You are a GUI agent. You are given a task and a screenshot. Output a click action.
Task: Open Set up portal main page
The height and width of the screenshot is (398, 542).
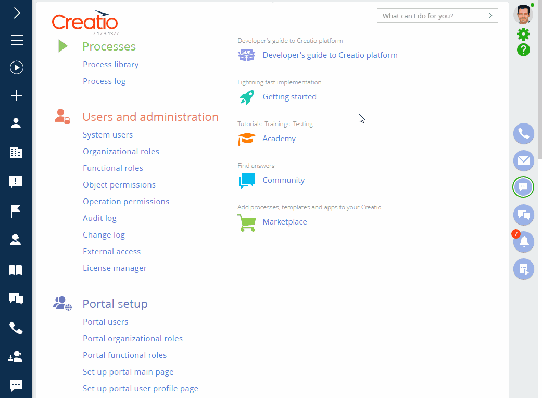(x=128, y=372)
